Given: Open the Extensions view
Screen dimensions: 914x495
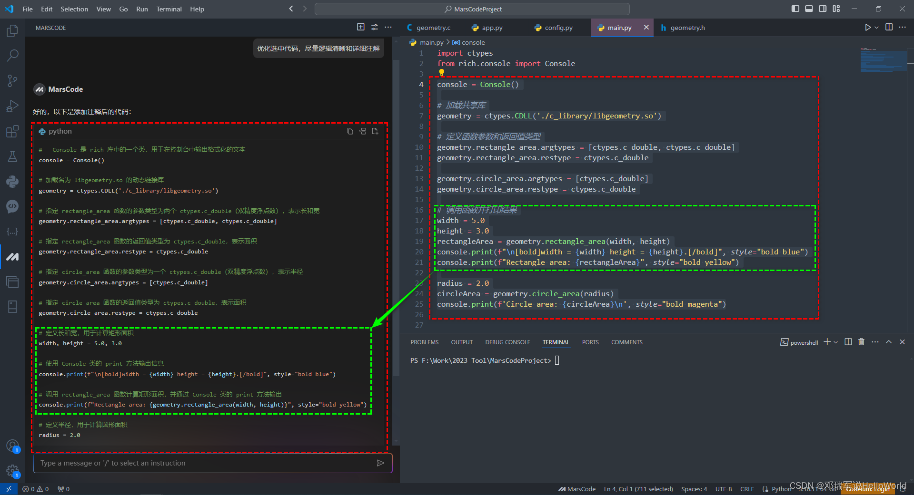Looking at the screenshot, I should pos(12,132).
